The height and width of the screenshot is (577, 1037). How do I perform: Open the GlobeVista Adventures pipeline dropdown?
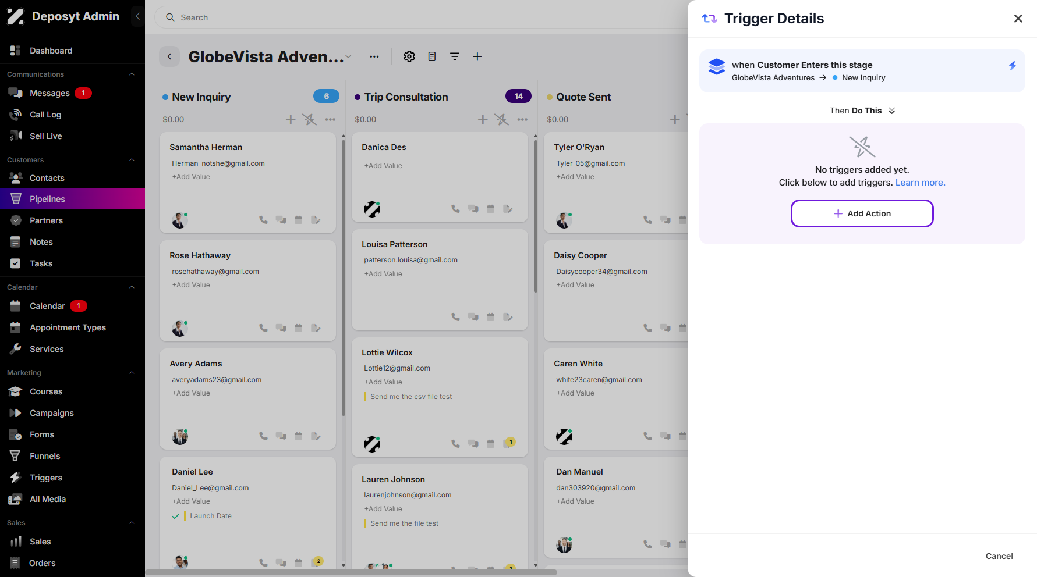click(348, 56)
